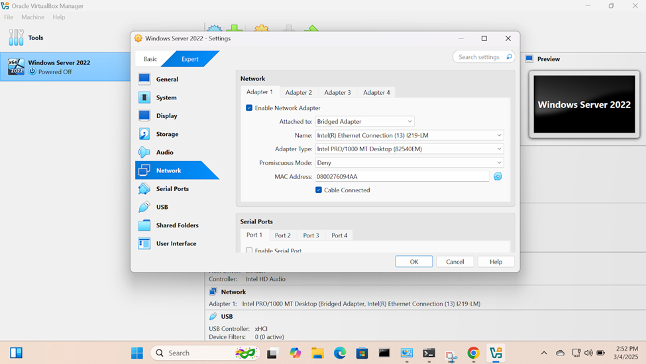Open Attached to dropdown
This screenshot has height=364, width=646.
364,121
